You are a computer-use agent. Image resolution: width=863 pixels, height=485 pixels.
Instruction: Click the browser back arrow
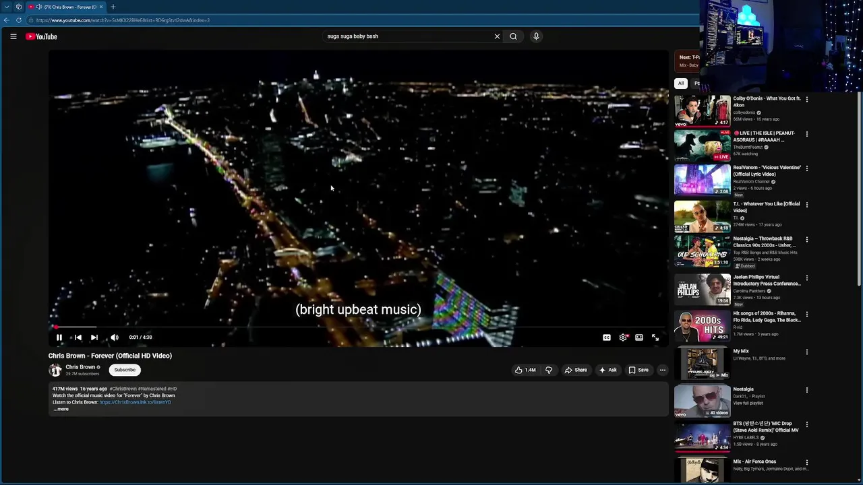point(6,20)
